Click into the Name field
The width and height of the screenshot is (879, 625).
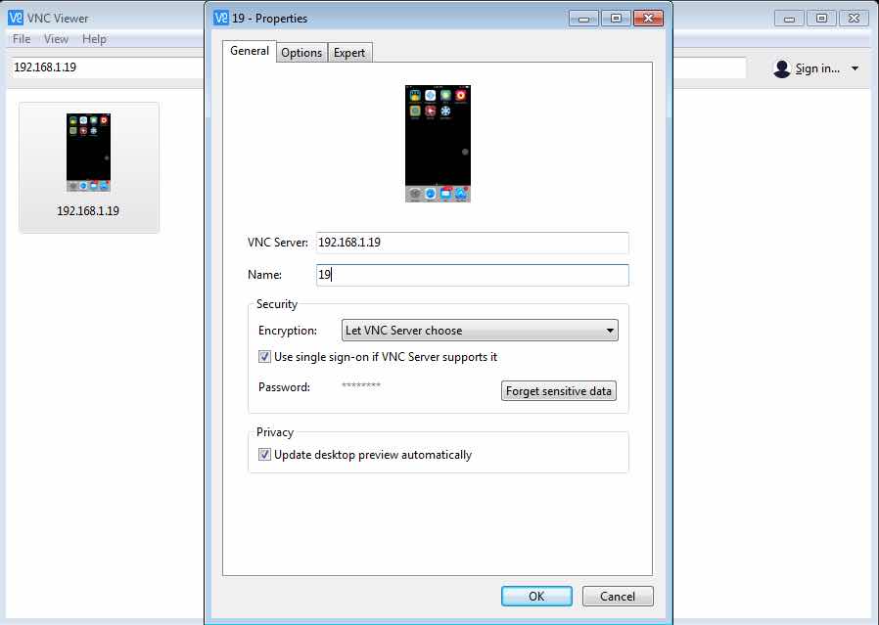473,275
